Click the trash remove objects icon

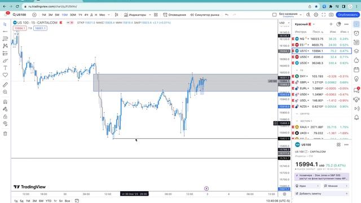click(5, 134)
